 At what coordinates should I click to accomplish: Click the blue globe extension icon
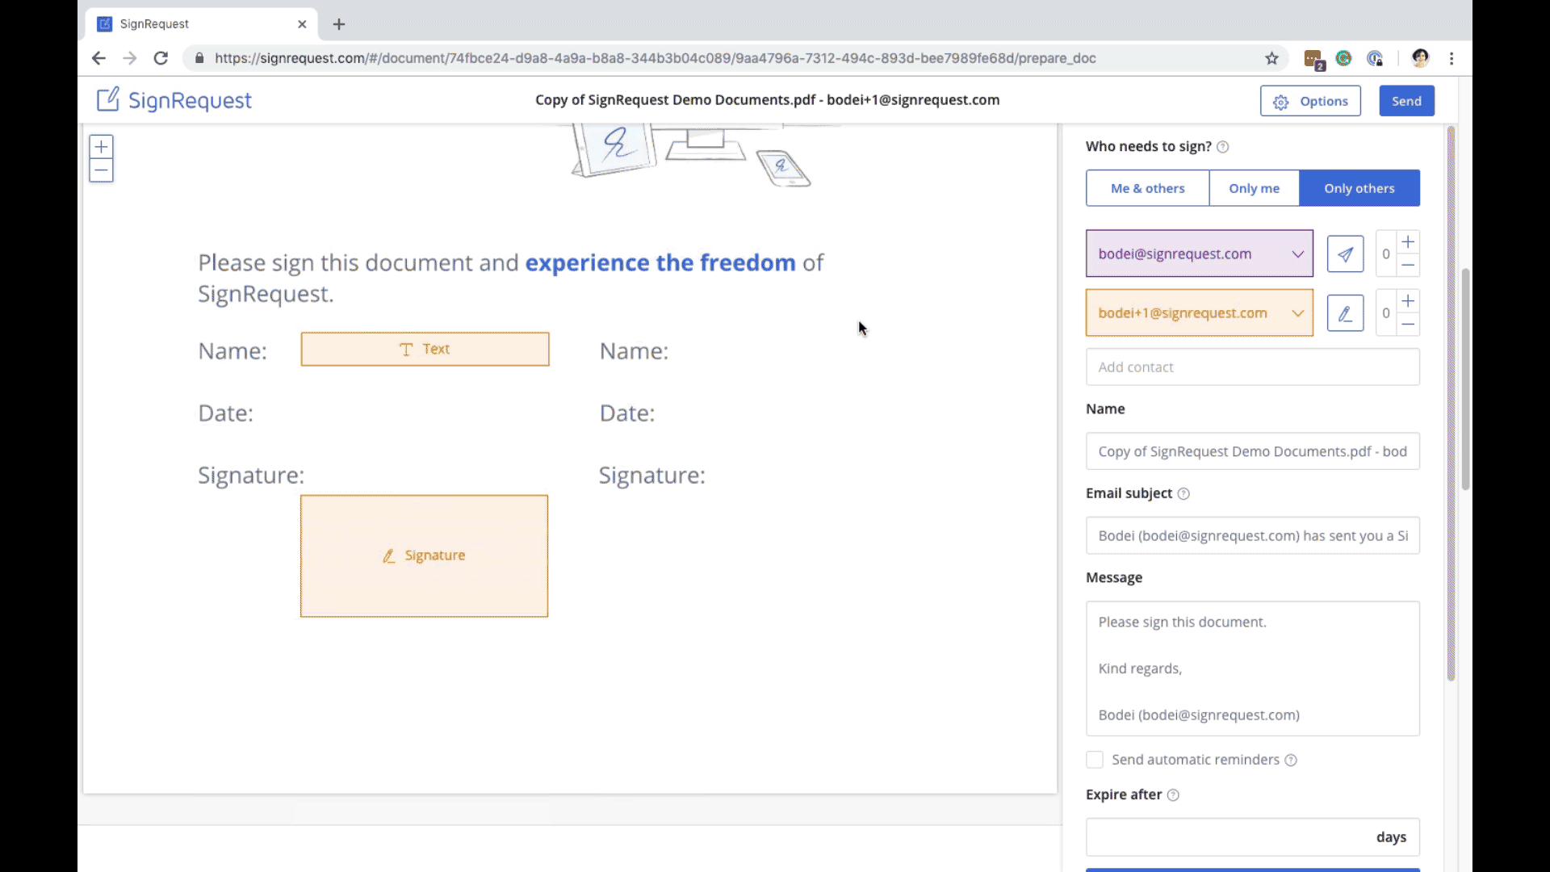1375,58
